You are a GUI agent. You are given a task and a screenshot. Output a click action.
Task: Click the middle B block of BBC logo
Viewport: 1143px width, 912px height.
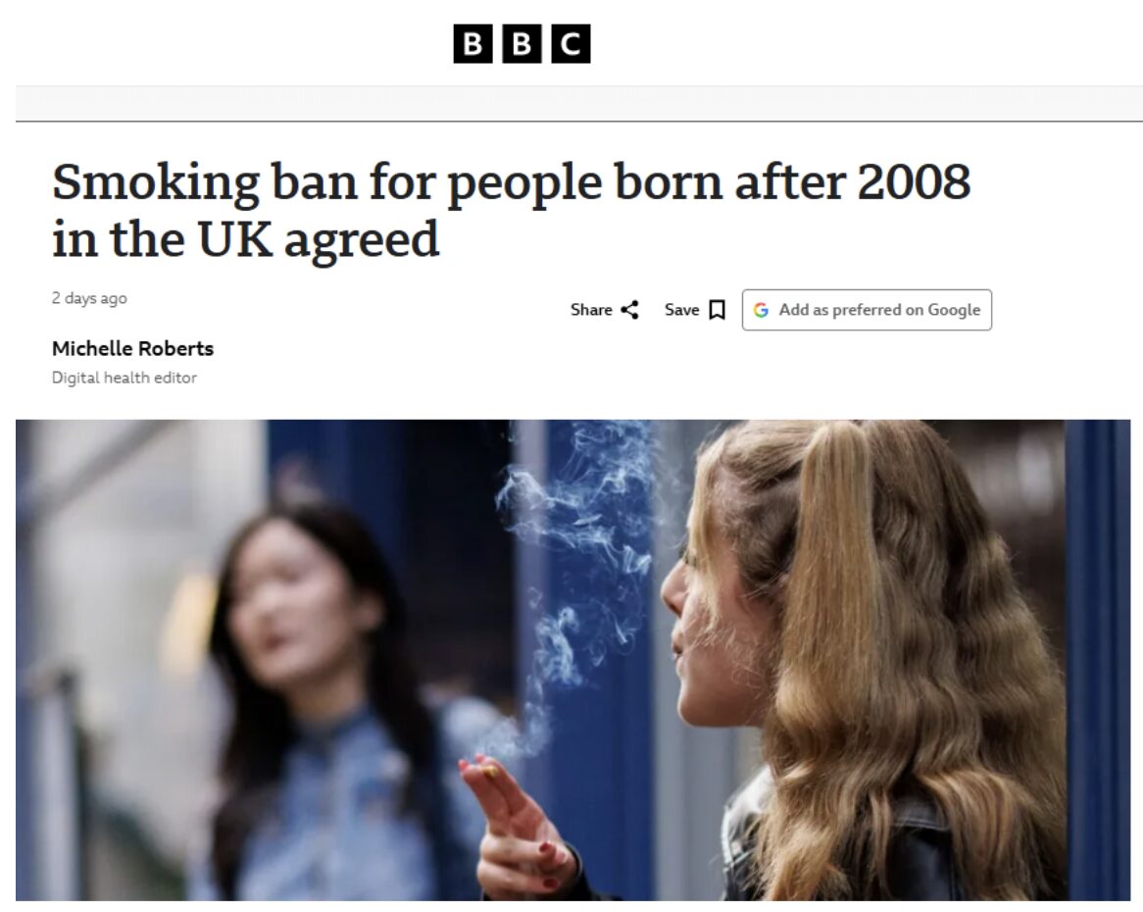tap(522, 44)
